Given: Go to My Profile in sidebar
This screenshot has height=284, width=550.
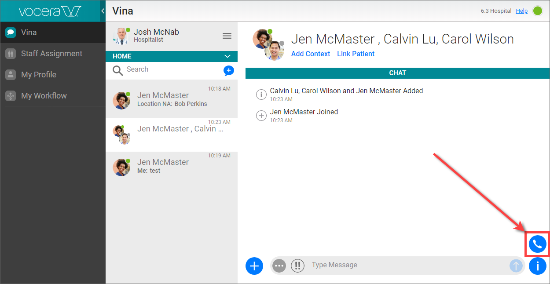Looking at the screenshot, I should tap(39, 75).
